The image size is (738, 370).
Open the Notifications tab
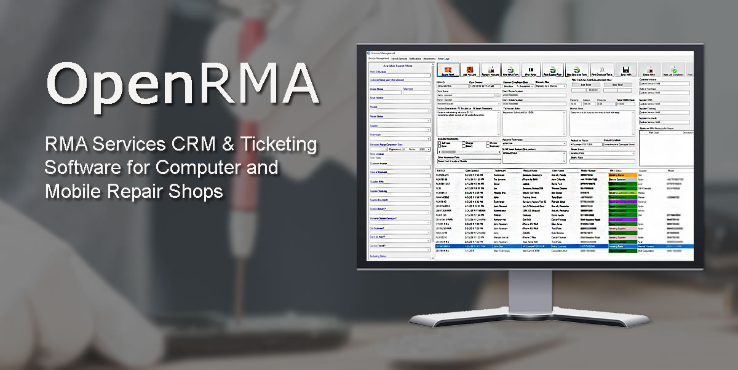click(415, 59)
